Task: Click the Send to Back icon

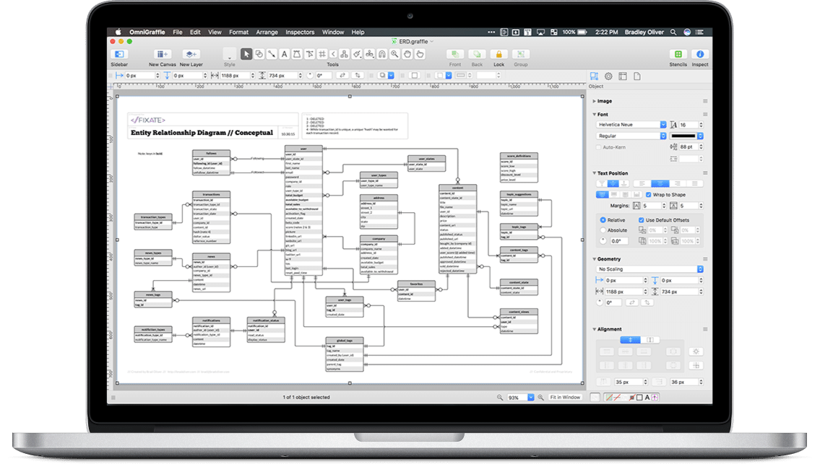Action: (x=477, y=54)
